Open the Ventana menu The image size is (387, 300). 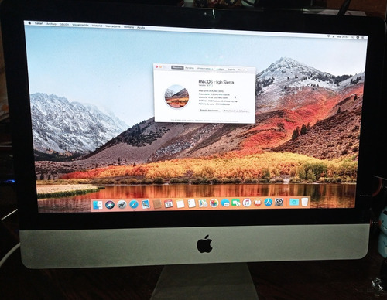(128, 27)
